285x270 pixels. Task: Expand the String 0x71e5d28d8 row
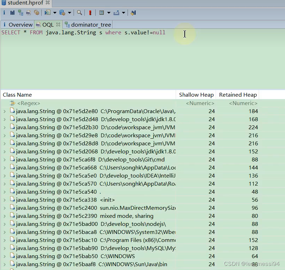coord(5,144)
